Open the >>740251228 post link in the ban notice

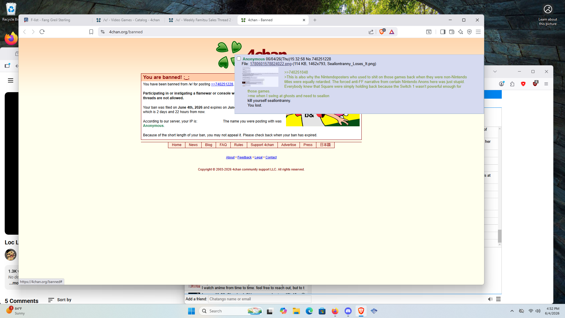pyautogui.click(x=222, y=84)
